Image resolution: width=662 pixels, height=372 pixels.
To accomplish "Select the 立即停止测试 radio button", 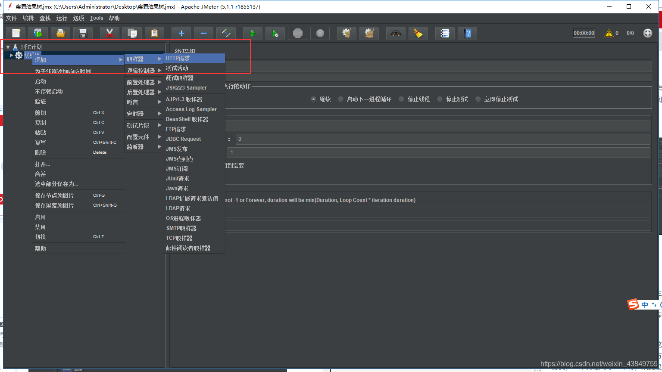I will [x=478, y=99].
